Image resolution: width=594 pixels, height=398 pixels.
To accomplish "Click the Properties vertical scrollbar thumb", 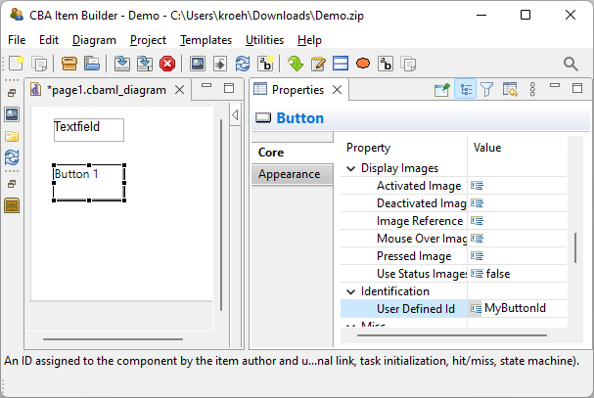I will point(575,245).
